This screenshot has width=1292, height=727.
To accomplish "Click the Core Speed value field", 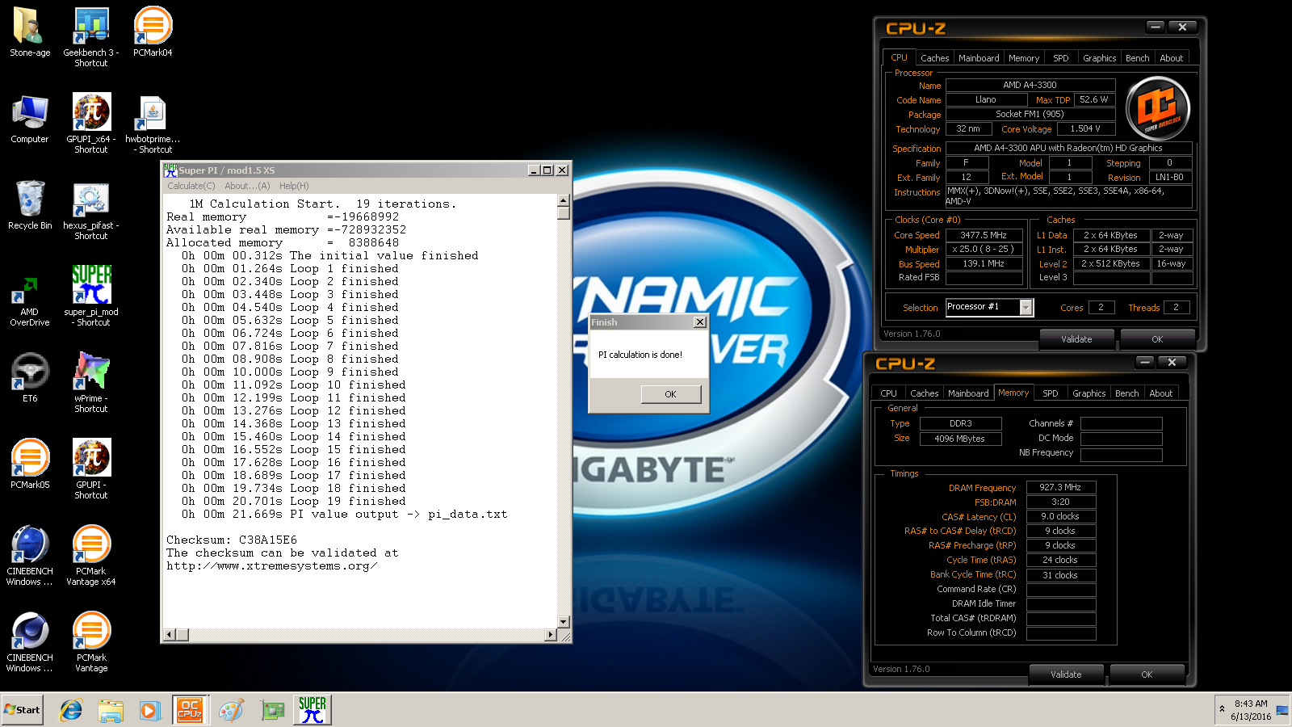I will click(984, 235).
